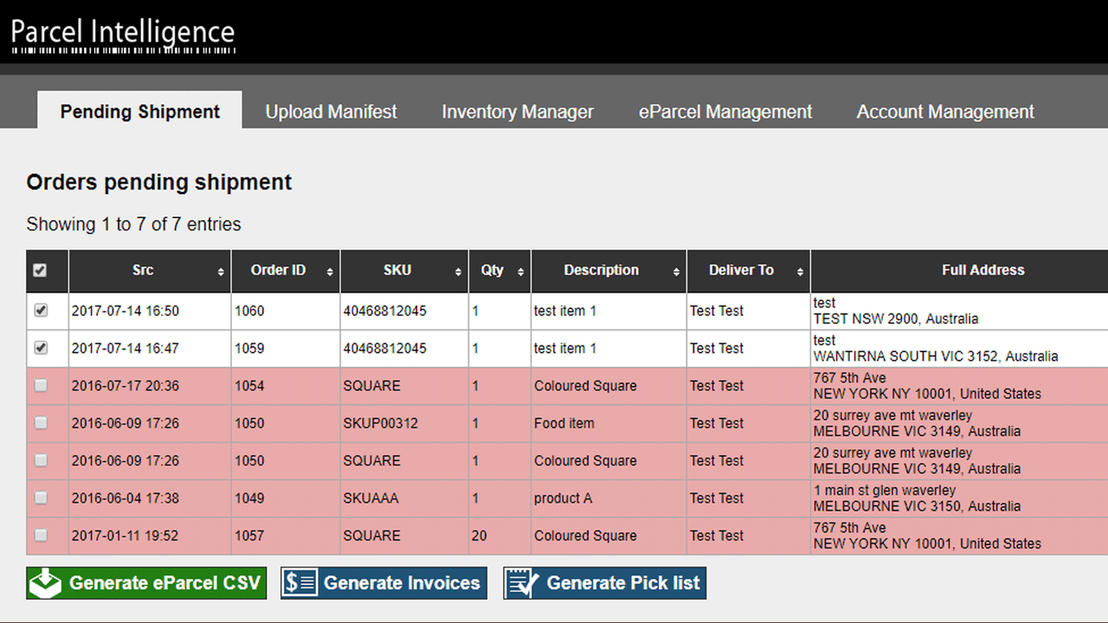Click the quantity 20 cell
This screenshot has height=623, width=1108.
point(500,536)
